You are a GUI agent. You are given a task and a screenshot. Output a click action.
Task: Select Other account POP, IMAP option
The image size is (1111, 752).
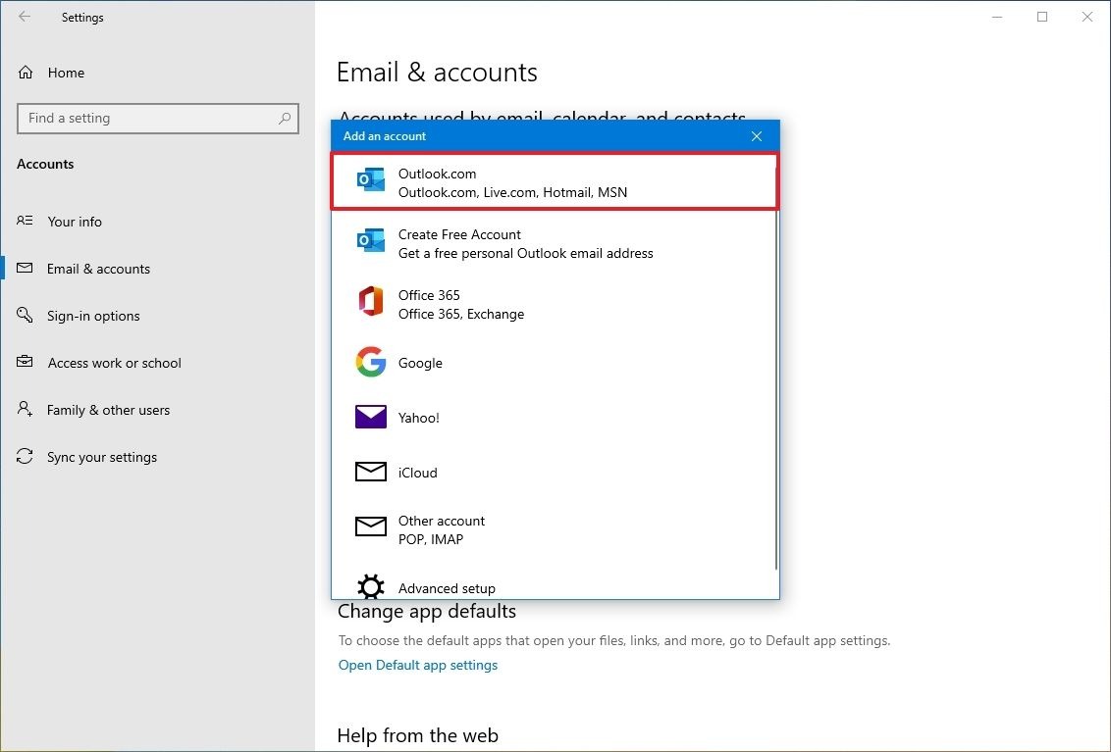pyautogui.click(x=555, y=529)
